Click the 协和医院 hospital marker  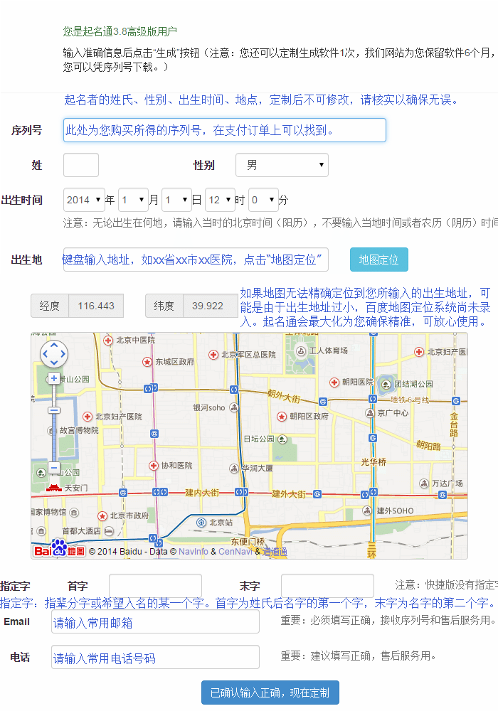pos(154,466)
